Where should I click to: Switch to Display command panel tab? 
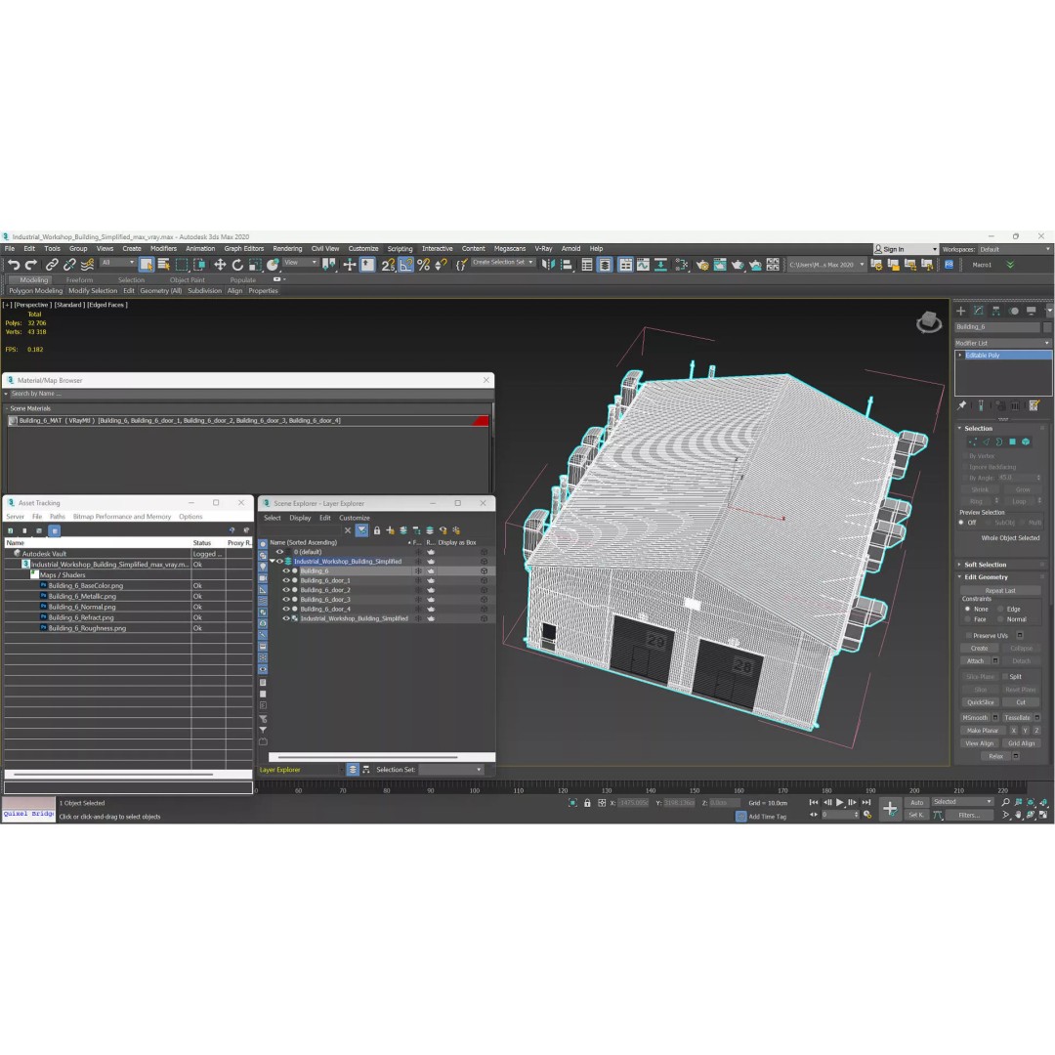[1032, 311]
